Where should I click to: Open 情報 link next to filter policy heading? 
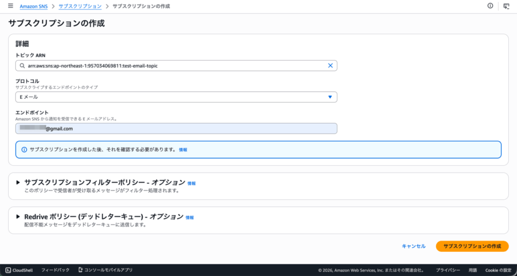pyautogui.click(x=191, y=184)
